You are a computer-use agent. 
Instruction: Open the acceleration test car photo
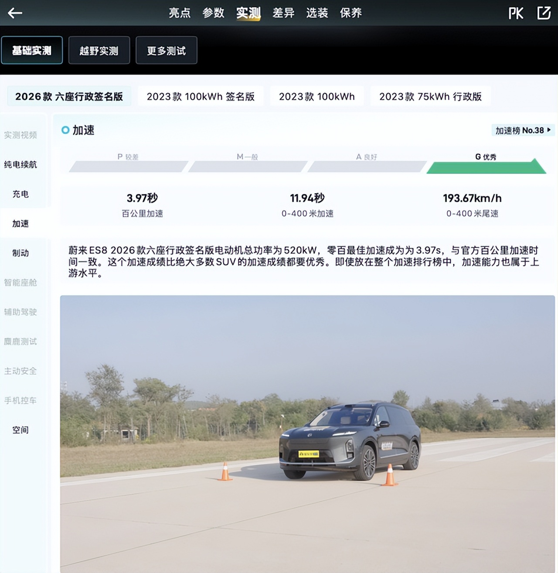tap(307, 434)
